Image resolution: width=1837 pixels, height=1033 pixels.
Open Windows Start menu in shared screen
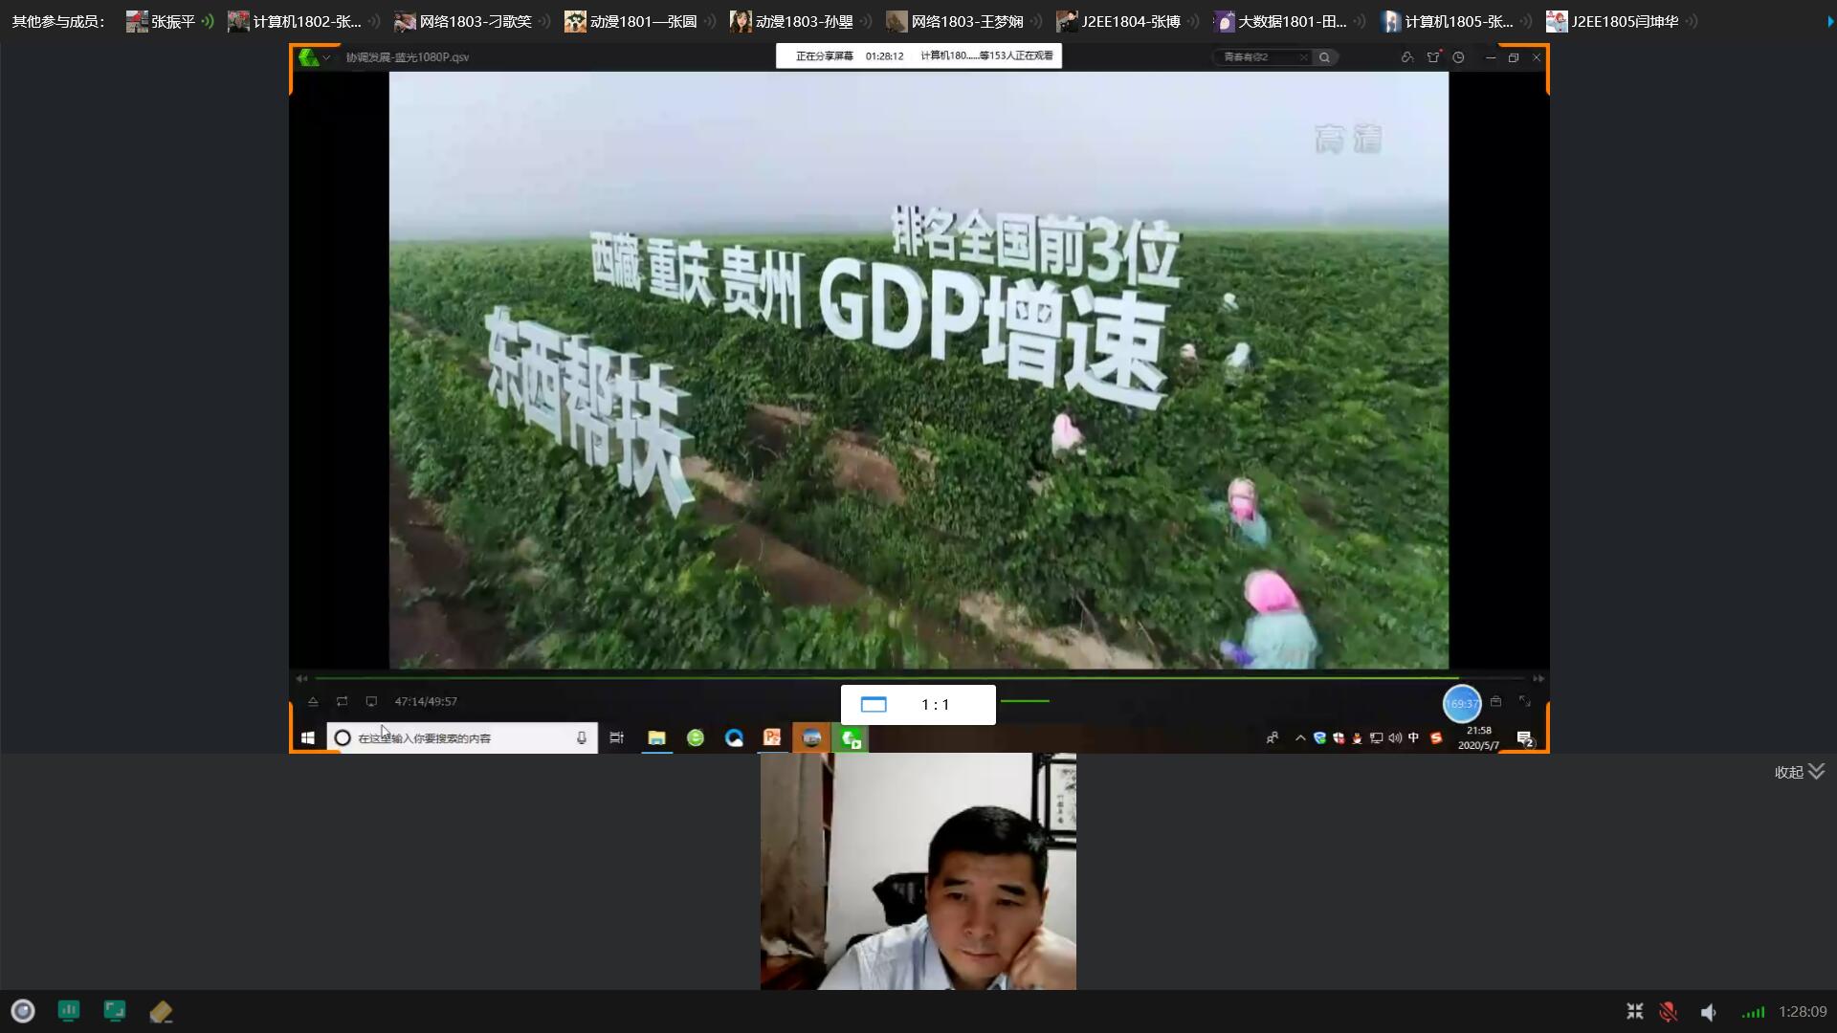(308, 737)
